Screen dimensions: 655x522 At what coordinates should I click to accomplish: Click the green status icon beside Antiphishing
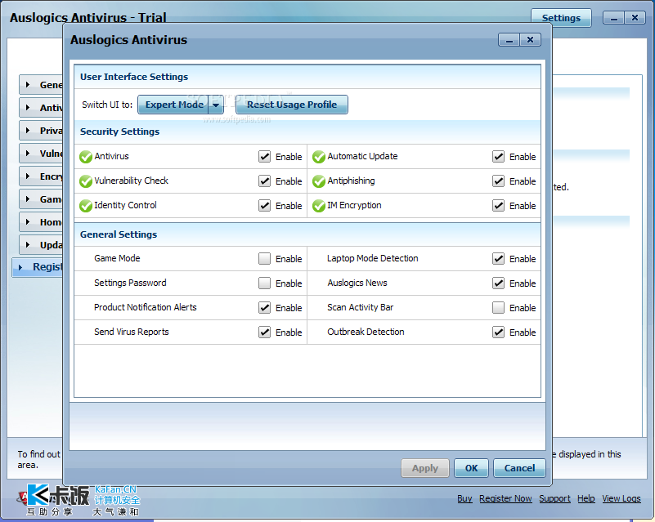pyautogui.click(x=319, y=181)
